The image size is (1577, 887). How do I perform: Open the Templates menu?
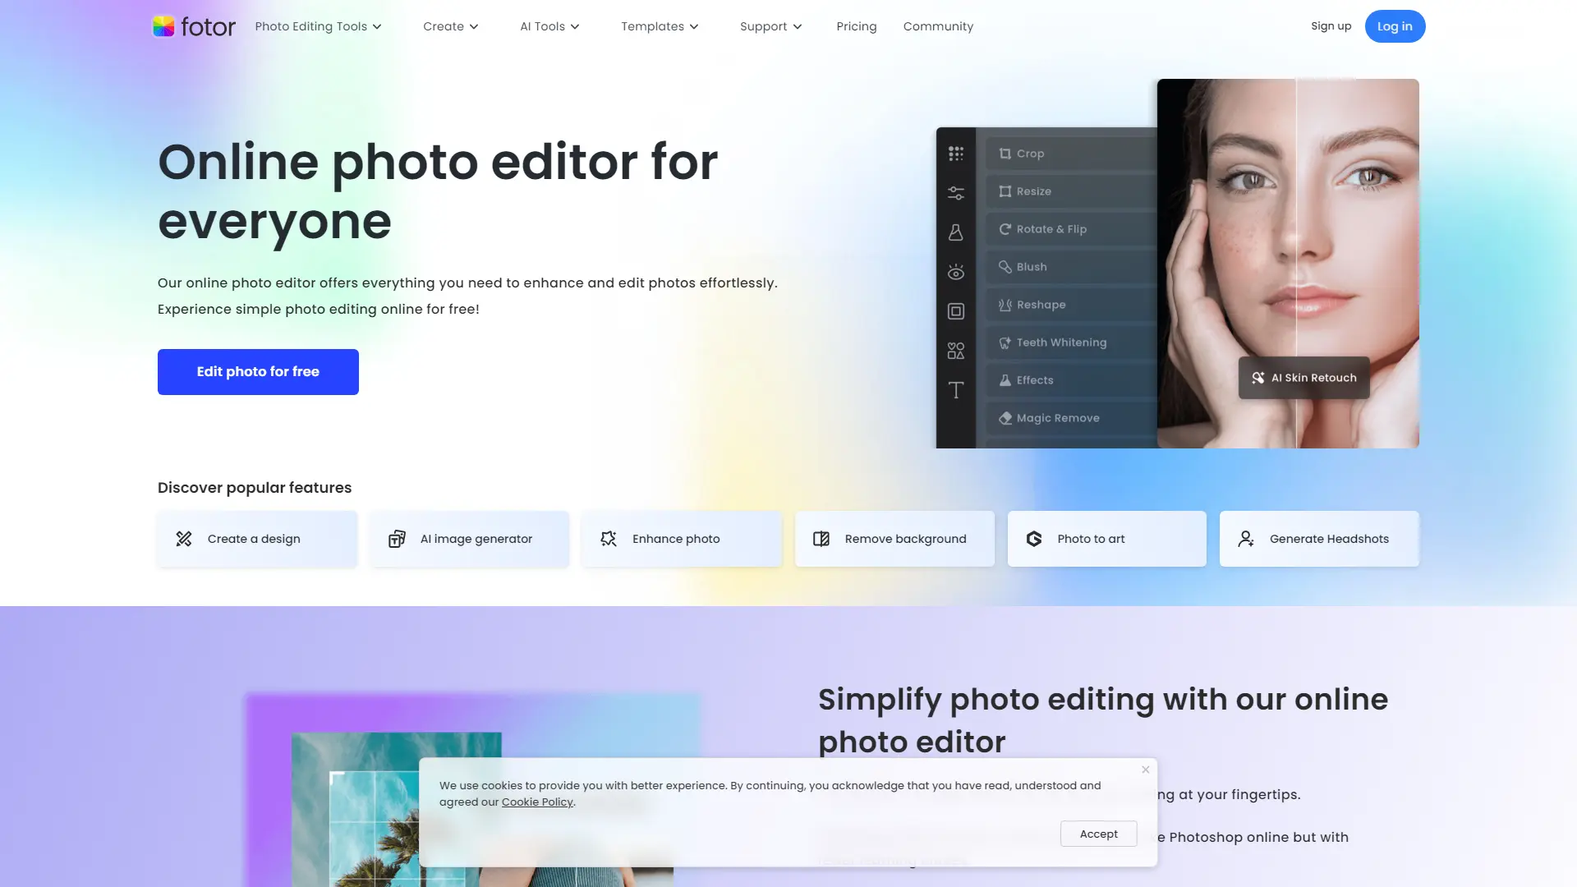click(660, 26)
